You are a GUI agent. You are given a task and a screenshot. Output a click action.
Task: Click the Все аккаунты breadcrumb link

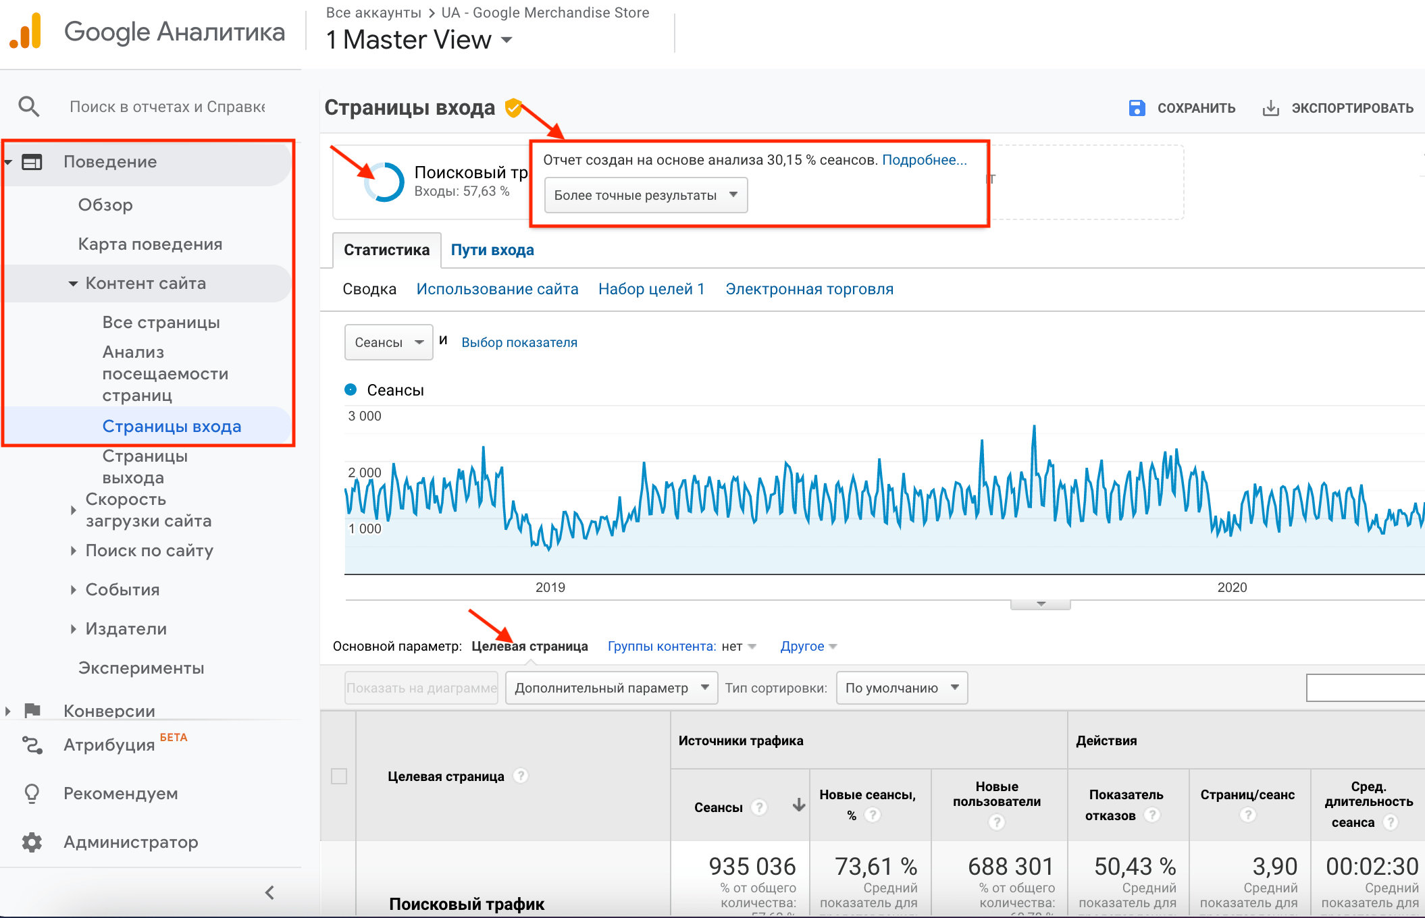373,13
